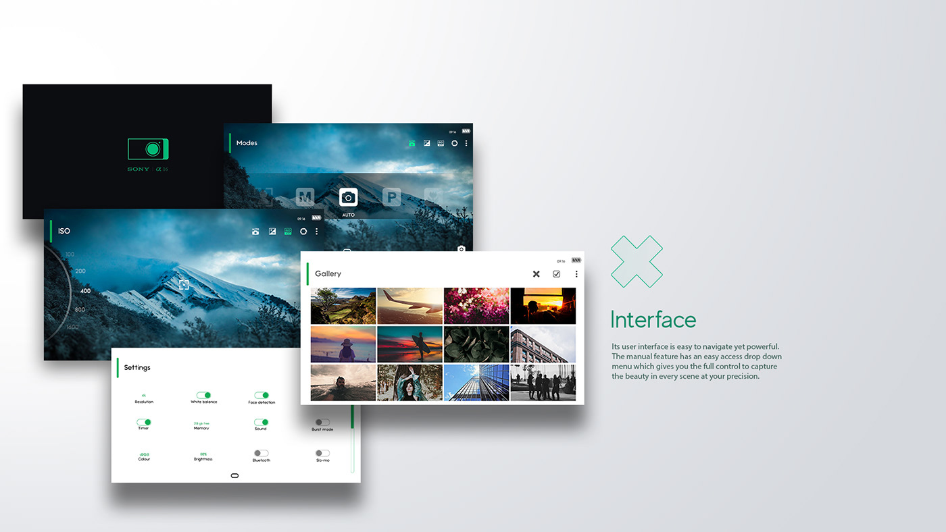Viewport: 946px width, 532px height.
Task: Open the aperture icon in ISO screen
Action: click(x=303, y=232)
